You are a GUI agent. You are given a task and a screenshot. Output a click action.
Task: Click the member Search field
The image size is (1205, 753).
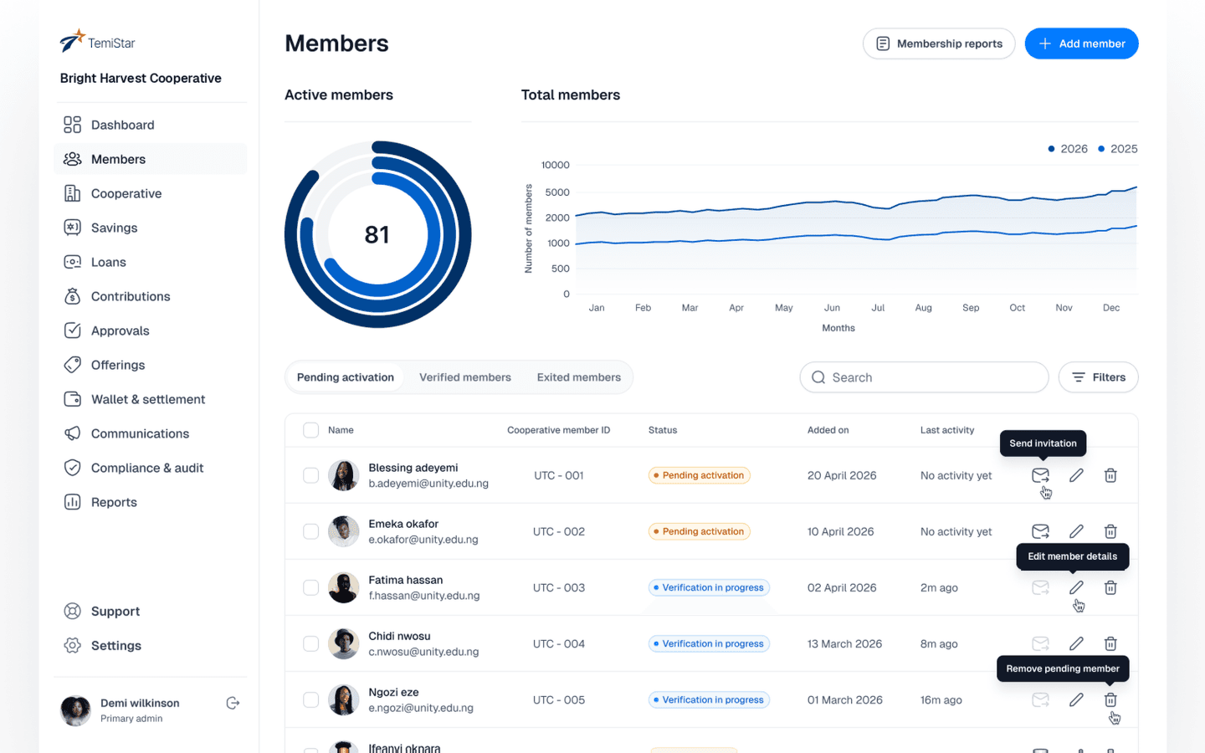click(924, 377)
